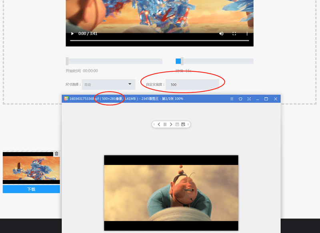Enter fullscreen mode in the video player
Screen dimensions: 320x233
234,34
